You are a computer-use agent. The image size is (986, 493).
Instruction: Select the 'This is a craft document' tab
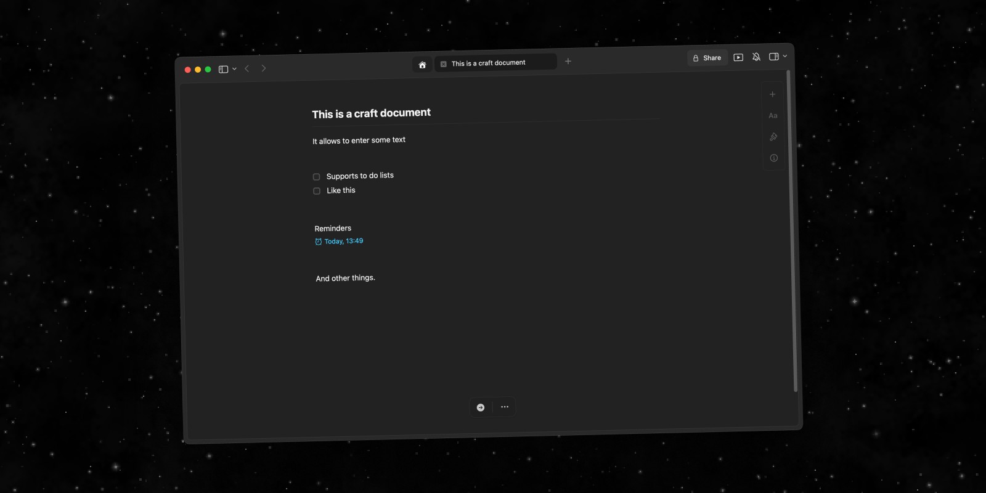pyautogui.click(x=495, y=63)
